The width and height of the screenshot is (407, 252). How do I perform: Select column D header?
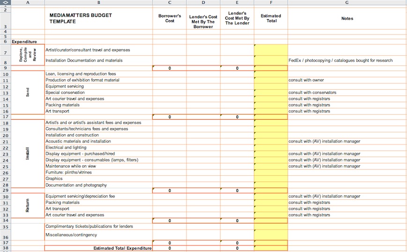click(x=203, y=2)
